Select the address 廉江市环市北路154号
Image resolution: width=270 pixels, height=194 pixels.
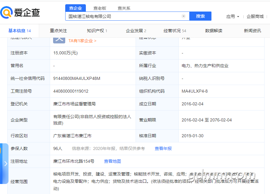pyautogui.click(x=74, y=161)
